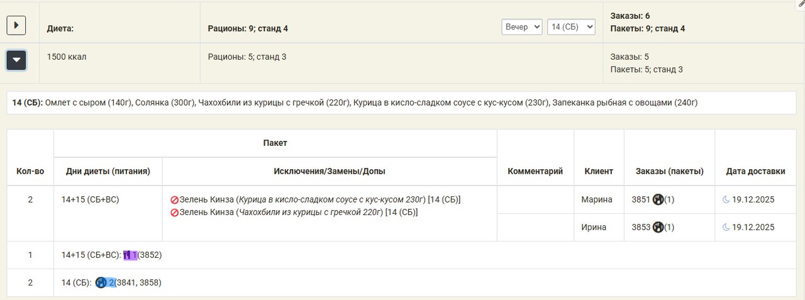Click the package icon next to order 3853
Image resolution: width=805 pixels, height=300 pixels.
pos(658,227)
